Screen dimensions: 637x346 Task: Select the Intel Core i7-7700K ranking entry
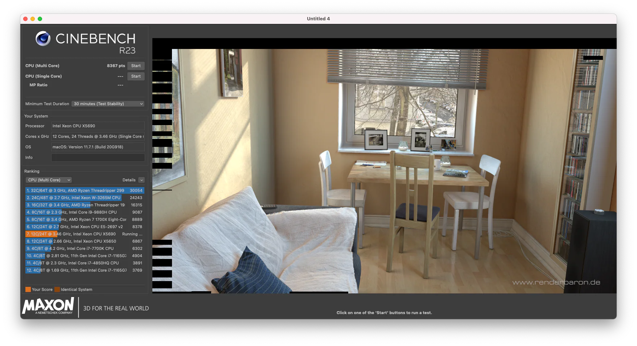[x=83, y=248]
